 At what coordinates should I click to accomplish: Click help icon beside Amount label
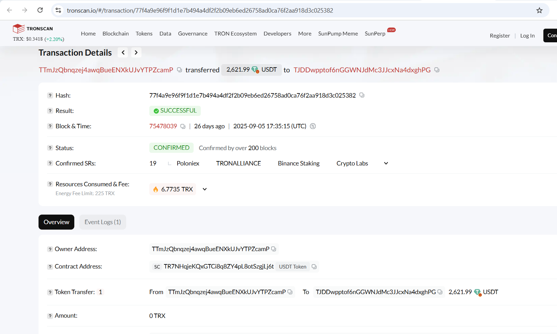[x=50, y=316]
